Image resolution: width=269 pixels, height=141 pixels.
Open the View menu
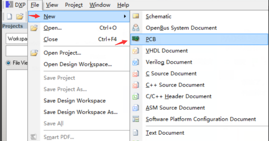tap(52, 5)
